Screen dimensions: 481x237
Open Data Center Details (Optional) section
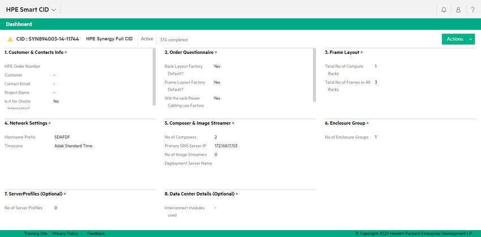tap(201, 194)
